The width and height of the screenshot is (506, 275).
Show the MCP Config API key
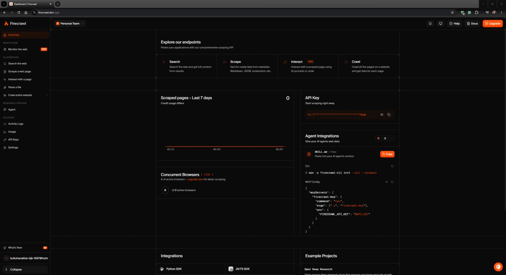386,182
